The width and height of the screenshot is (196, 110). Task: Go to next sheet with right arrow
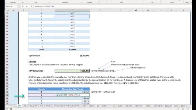tap(11, 106)
